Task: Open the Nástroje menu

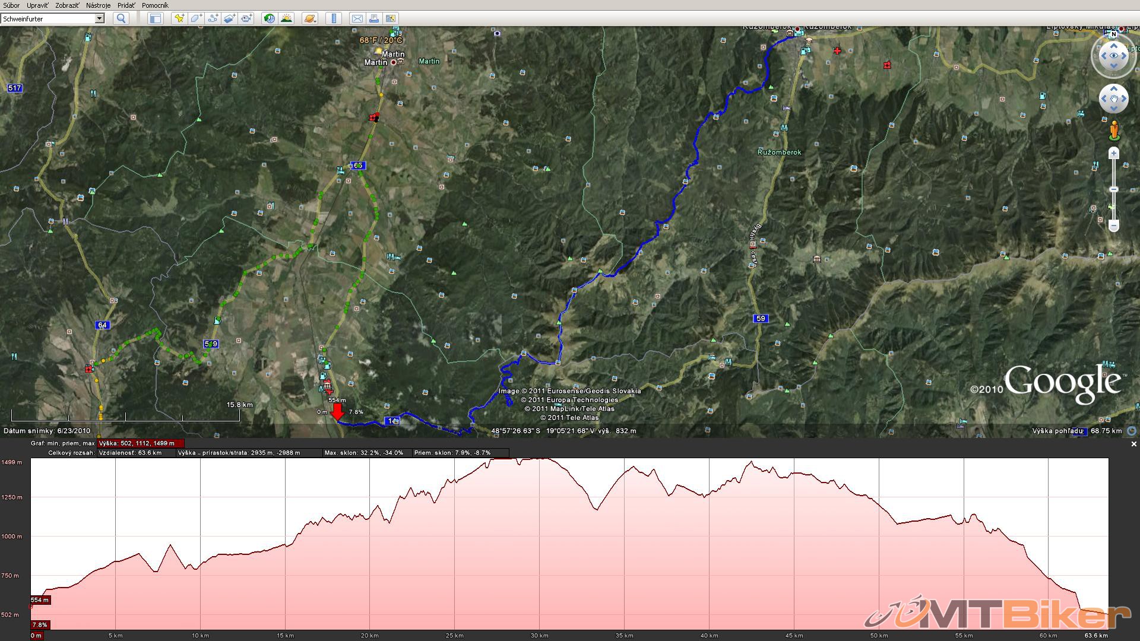Action: 98,5
